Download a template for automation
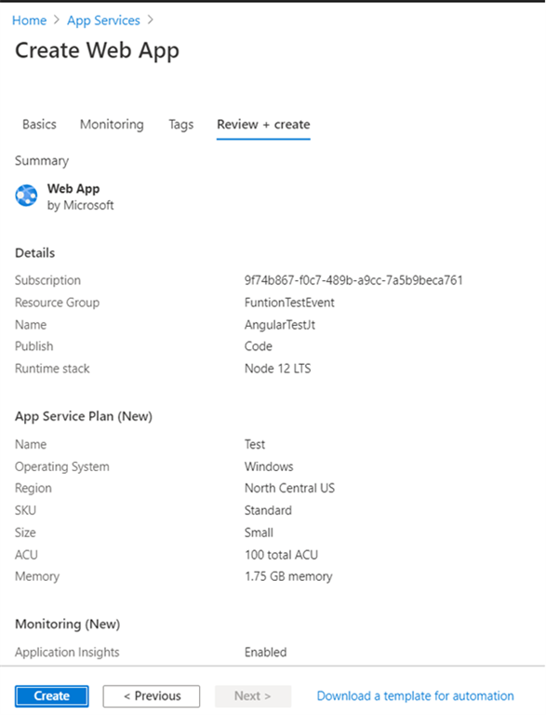This screenshot has width=546, height=715. click(415, 695)
